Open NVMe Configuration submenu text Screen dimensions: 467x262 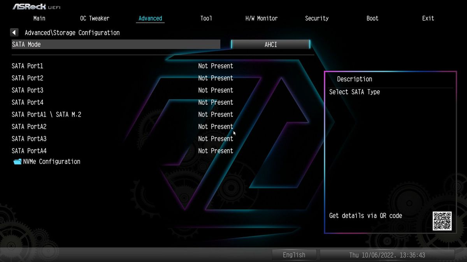52,161
